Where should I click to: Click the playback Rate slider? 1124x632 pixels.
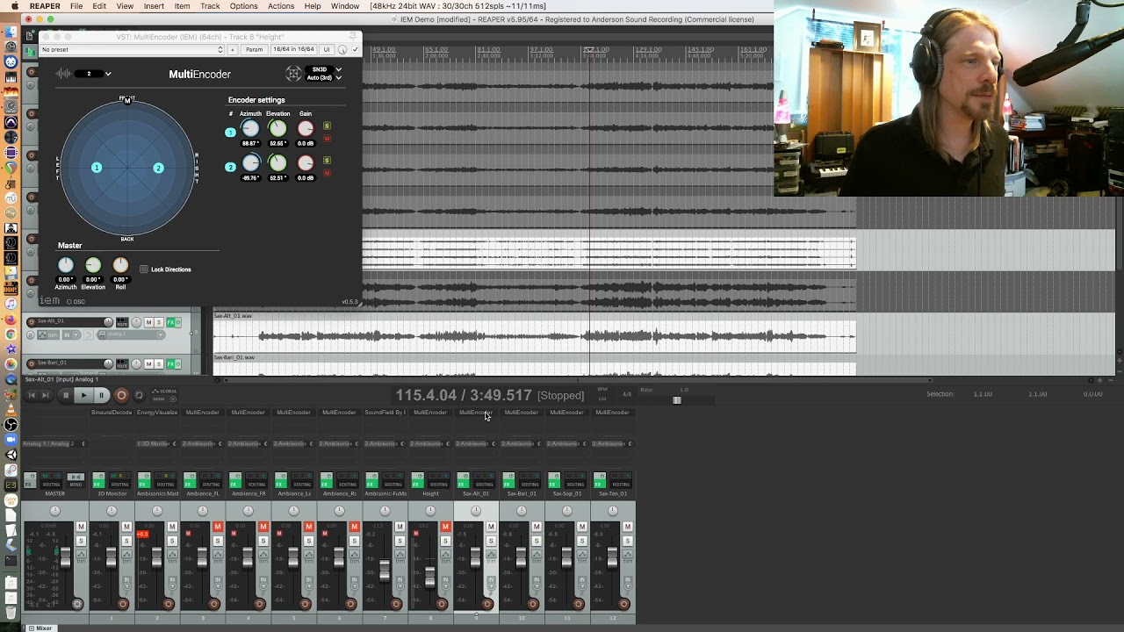coord(676,400)
